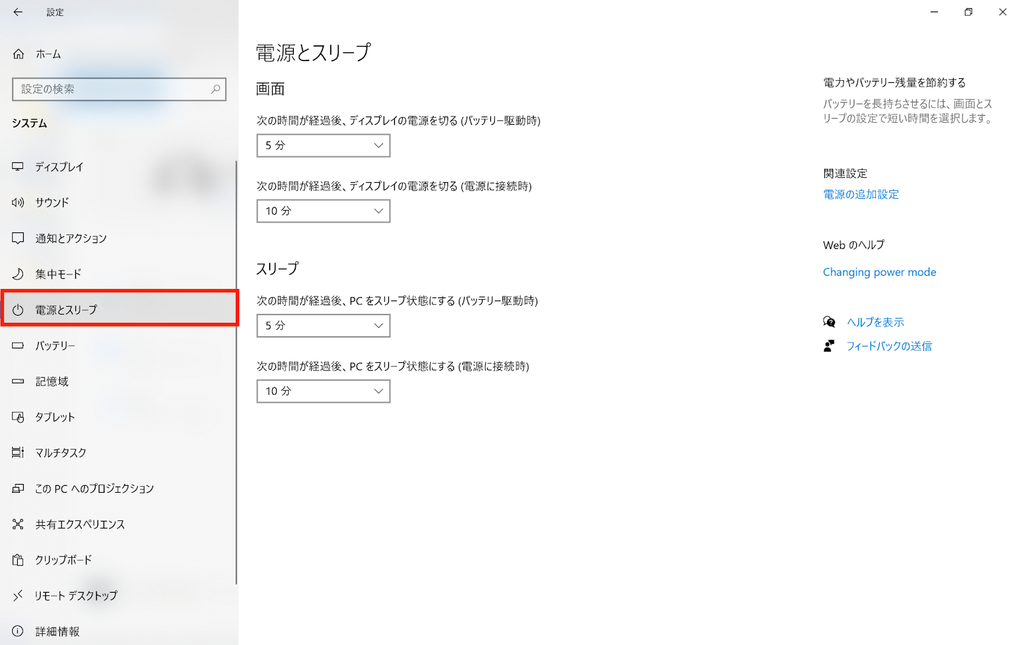
Task: Select タブレット in the sidebar
Action: (x=118, y=417)
